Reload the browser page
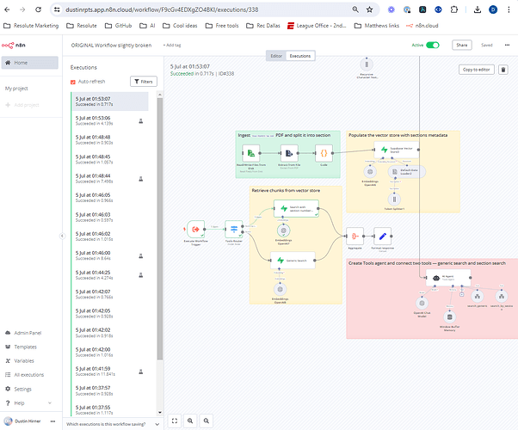The width and height of the screenshot is (518, 430). tap(39, 9)
